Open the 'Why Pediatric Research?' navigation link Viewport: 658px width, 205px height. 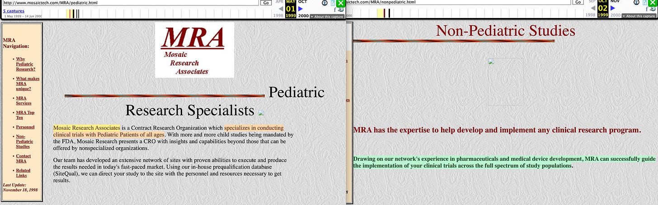(26, 64)
